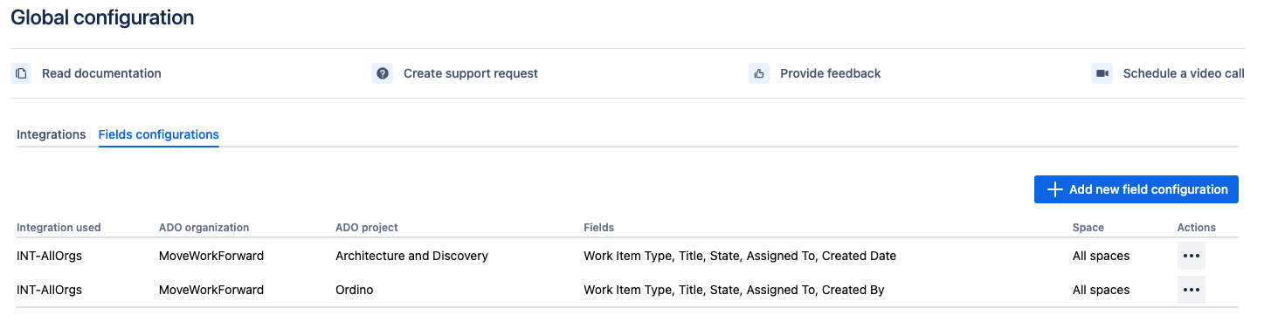Image resolution: width=1271 pixels, height=322 pixels.
Task: Select the Fields configurations tab
Action: tap(159, 134)
